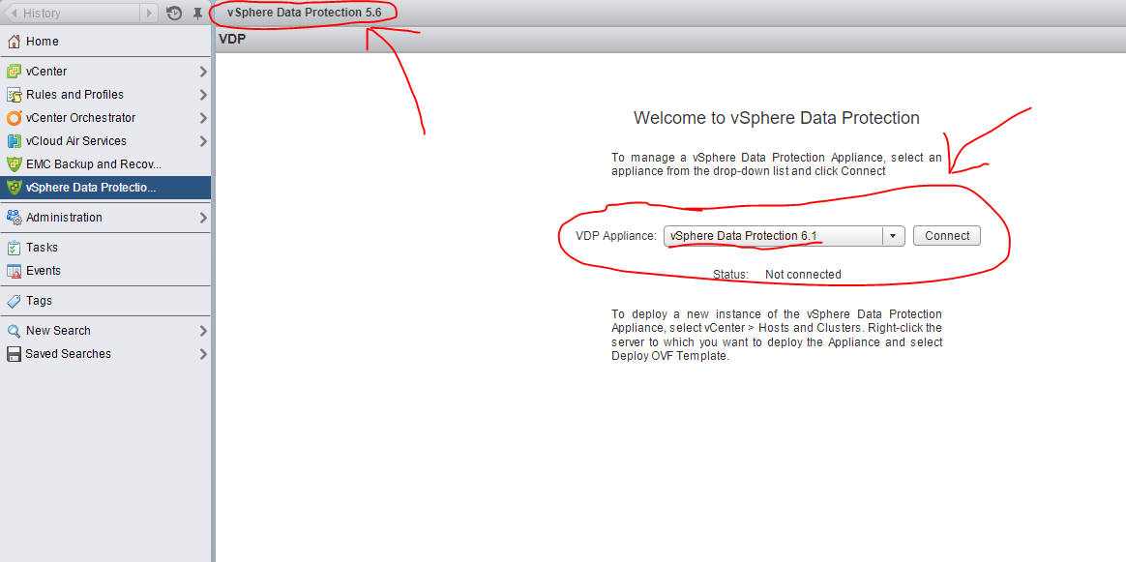
Task: Click the Rules and Profiles icon
Action: [14, 95]
